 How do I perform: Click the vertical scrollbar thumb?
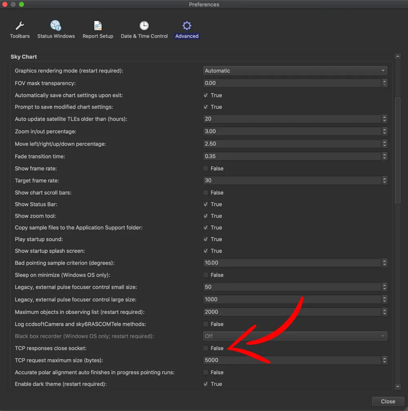(x=398, y=150)
